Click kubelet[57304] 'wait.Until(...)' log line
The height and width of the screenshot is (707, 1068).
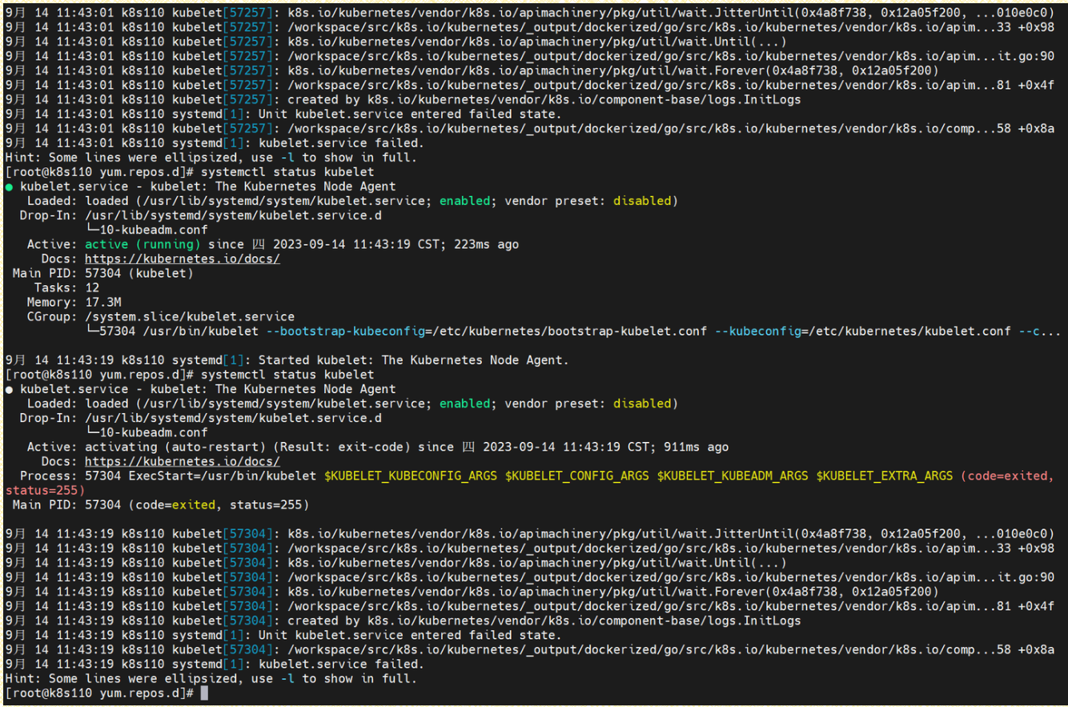[395, 563]
